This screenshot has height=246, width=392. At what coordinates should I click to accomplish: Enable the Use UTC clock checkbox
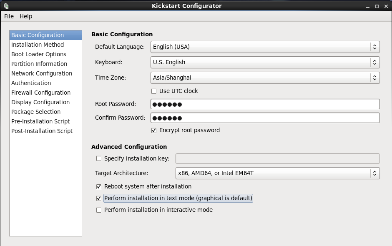pyautogui.click(x=154, y=91)
